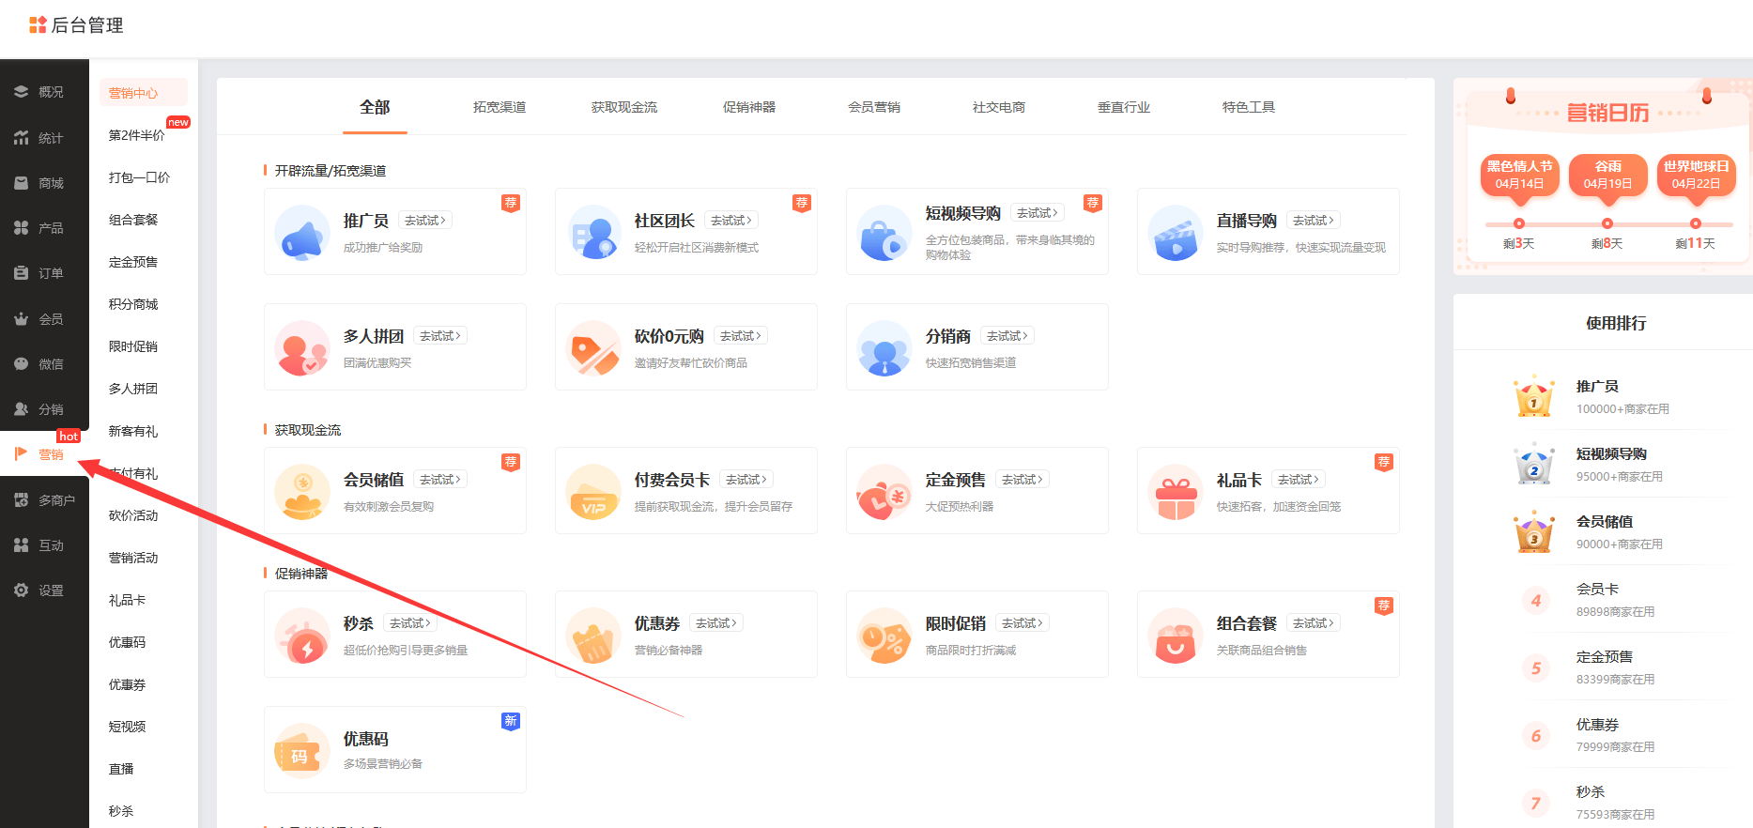The height and width of the screenshot is (828, 1753).
Task: Switch to the 会员营销 tab
Action: 874,107
